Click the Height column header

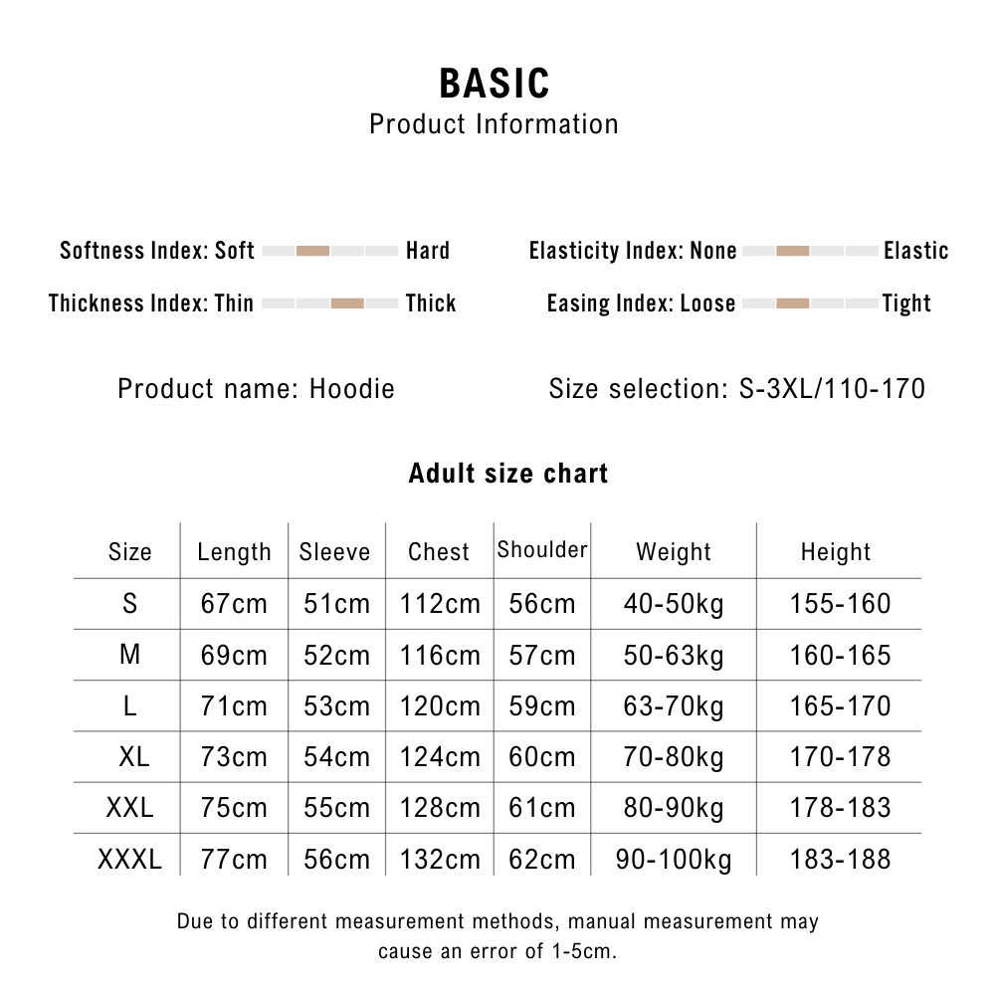[836, 552]
